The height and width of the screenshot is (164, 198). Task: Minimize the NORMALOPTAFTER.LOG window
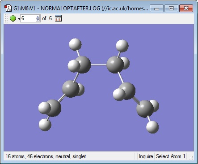point(156,9)
